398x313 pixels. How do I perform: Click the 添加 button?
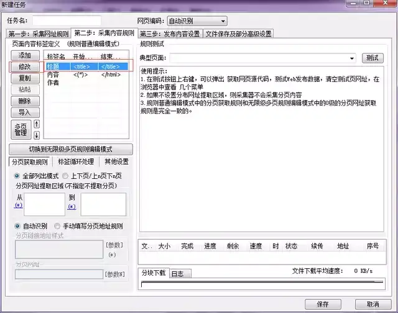(25, 55)
